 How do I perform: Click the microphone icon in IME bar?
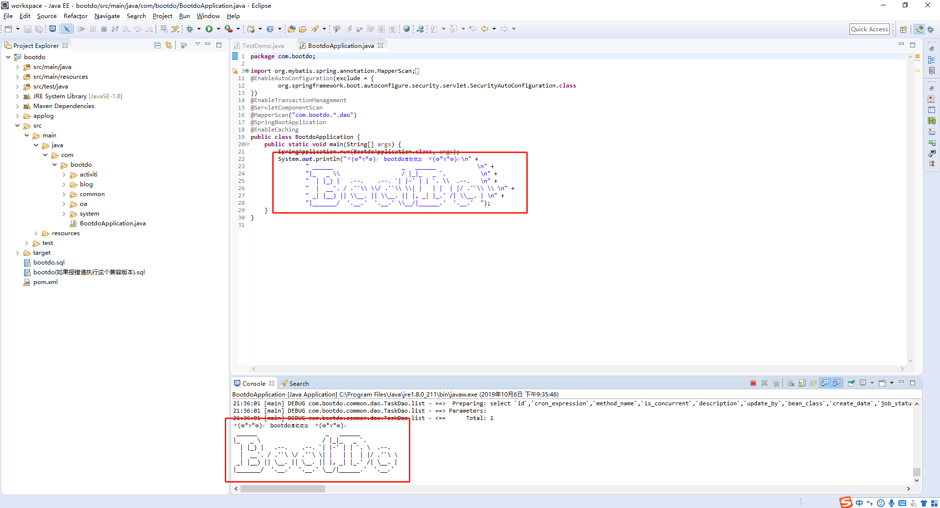(x=892, y=503)
